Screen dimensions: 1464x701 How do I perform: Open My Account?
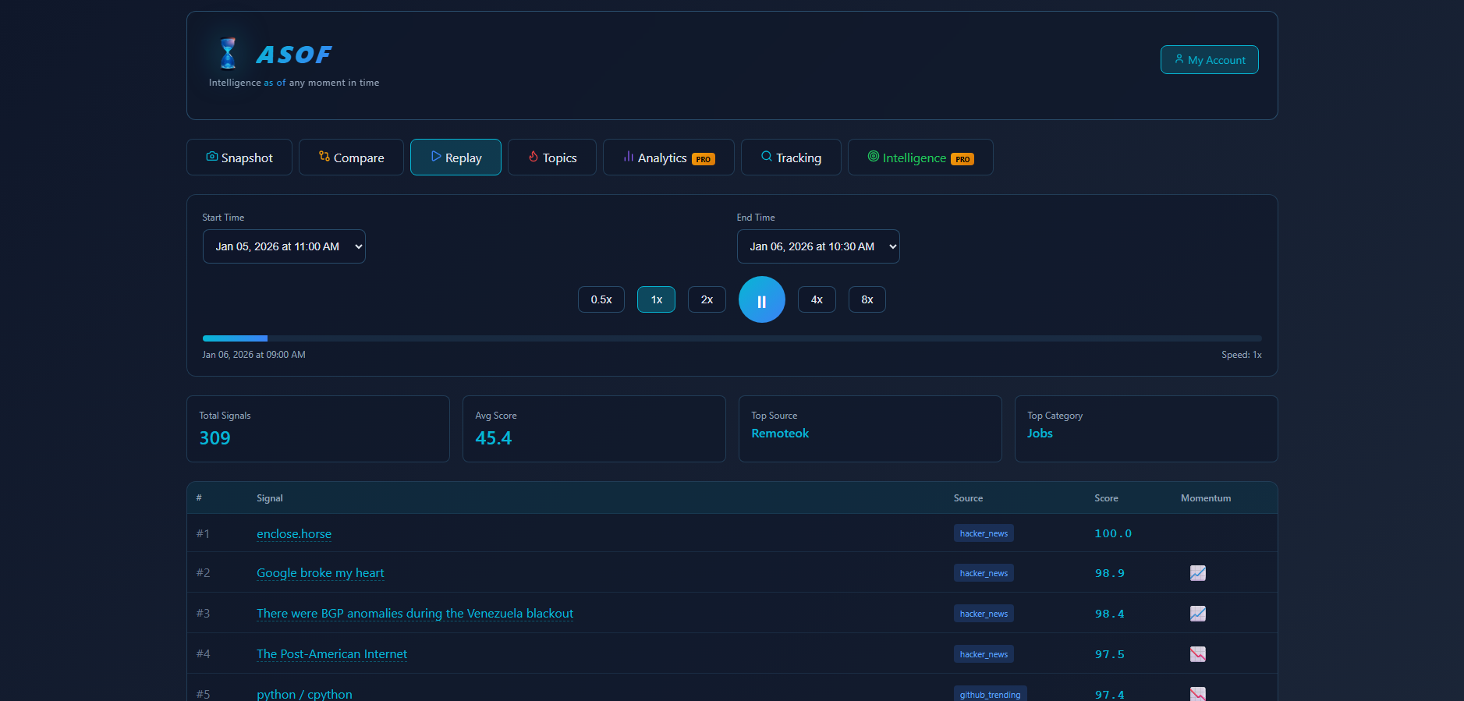1210,60
